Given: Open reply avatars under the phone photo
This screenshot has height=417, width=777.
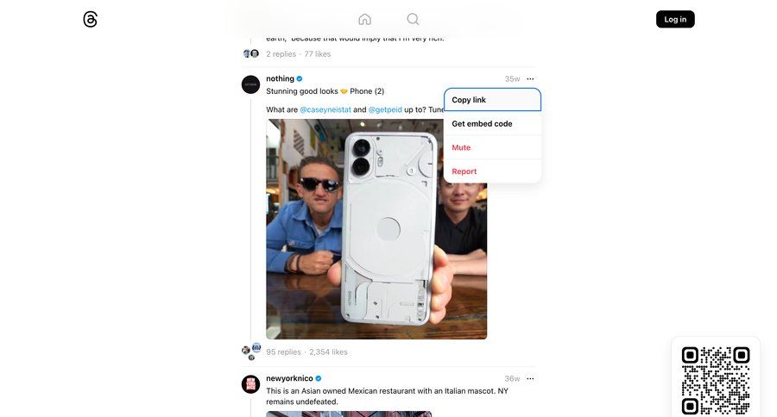Looking at the screenshot, I should (251, 352).
